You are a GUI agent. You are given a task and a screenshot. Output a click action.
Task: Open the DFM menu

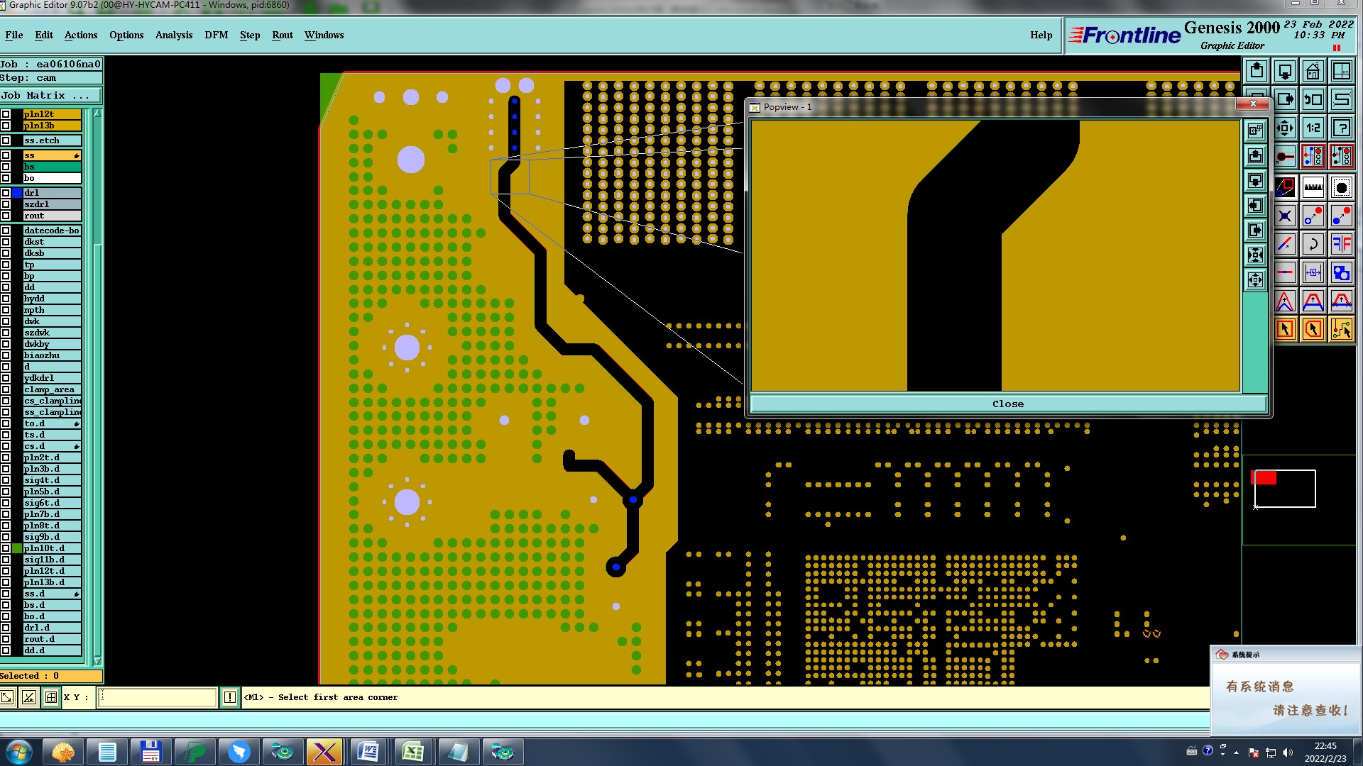pos(216,35)
